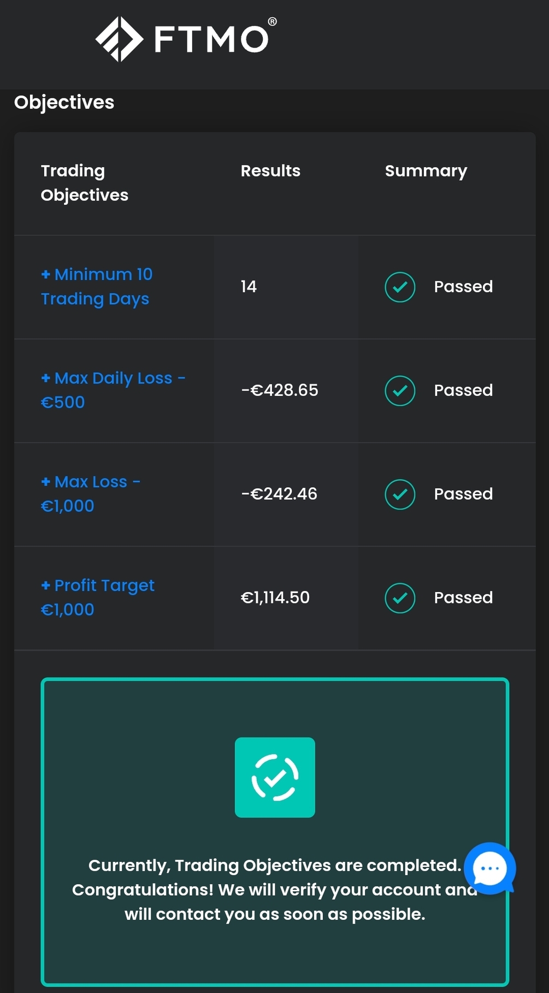
Task: Click the teal objectives completed badge icon
Action: tap(275, 777)
